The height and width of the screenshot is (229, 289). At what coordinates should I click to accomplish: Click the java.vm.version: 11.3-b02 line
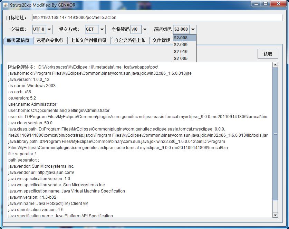coord(32,197)
